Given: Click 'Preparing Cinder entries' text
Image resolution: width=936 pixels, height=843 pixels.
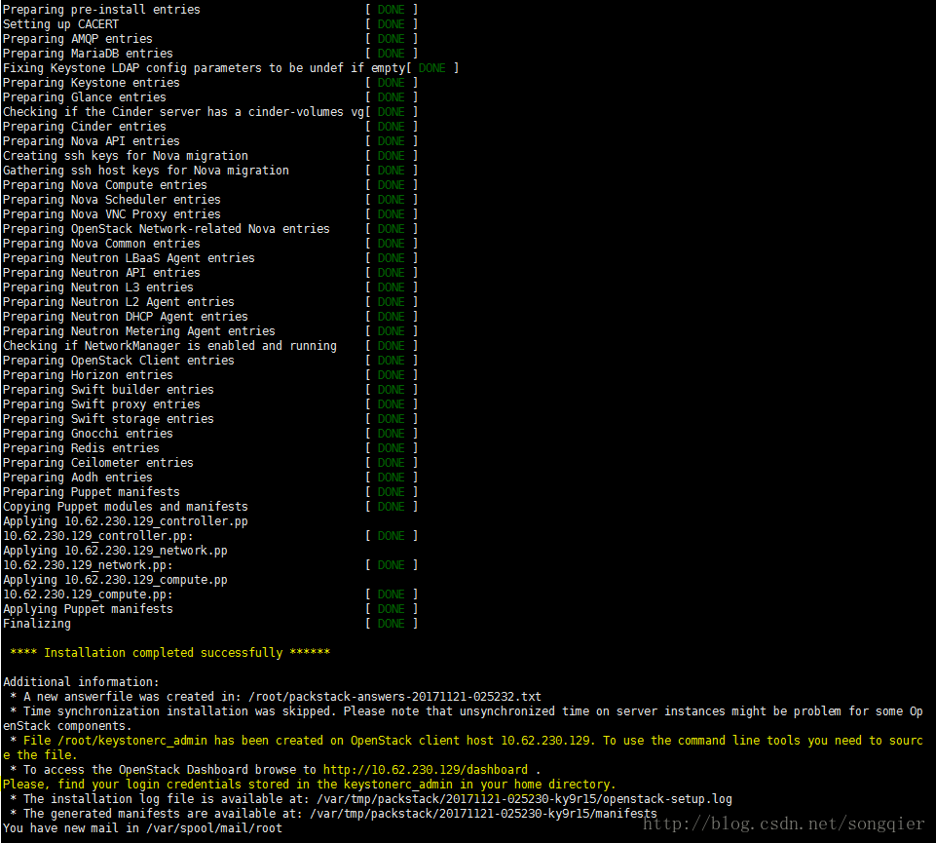Looking at the screenshot, I should pos(85,127).
